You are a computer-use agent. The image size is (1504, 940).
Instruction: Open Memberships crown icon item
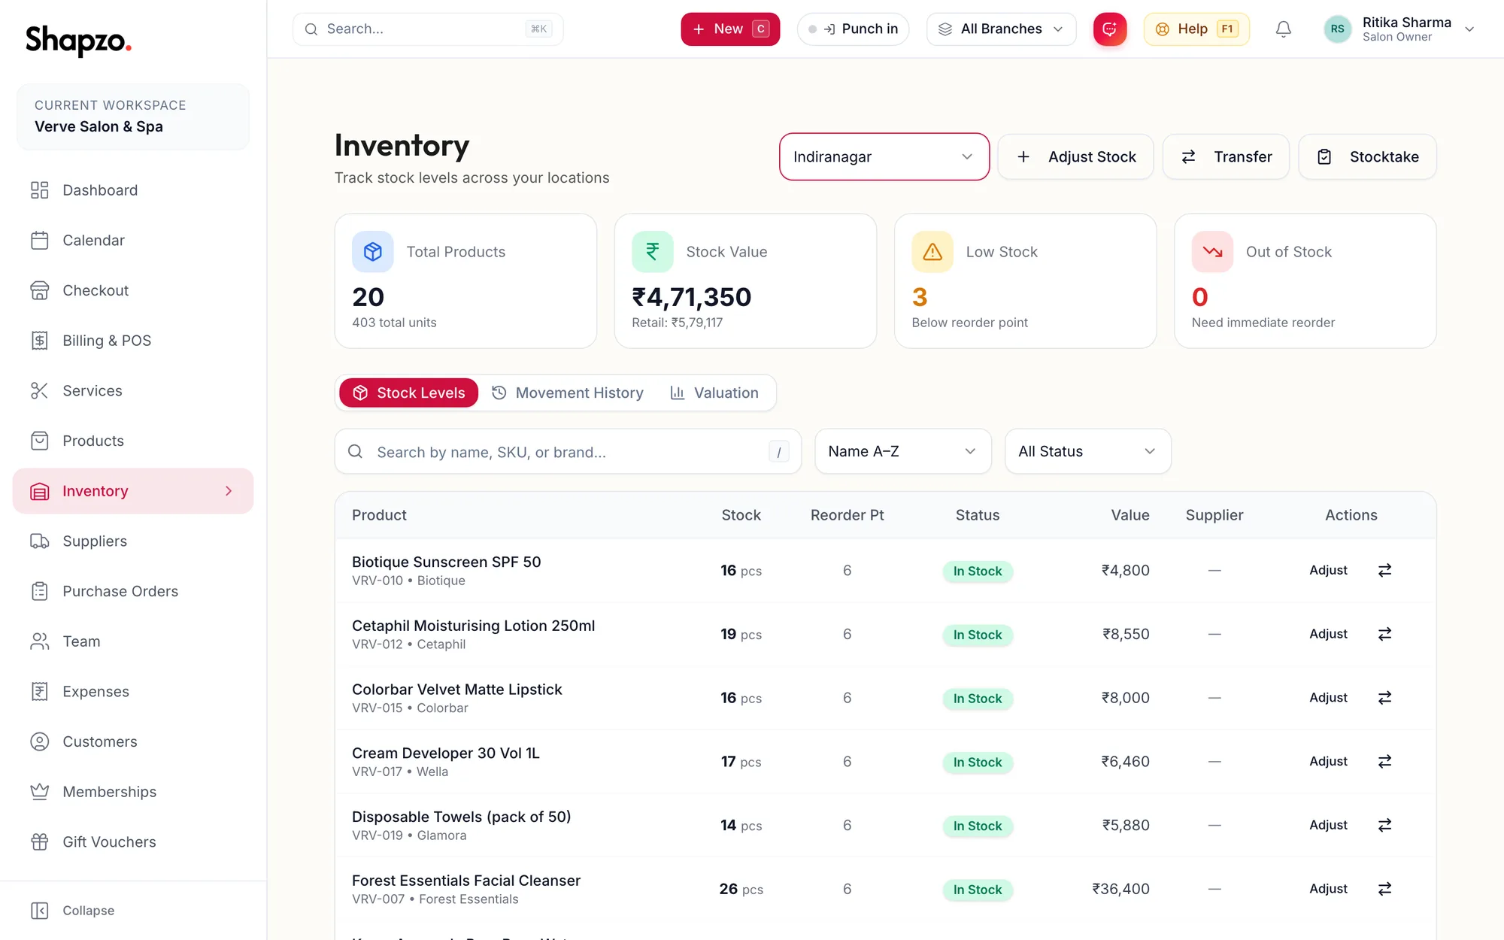[x=133, y=792]
